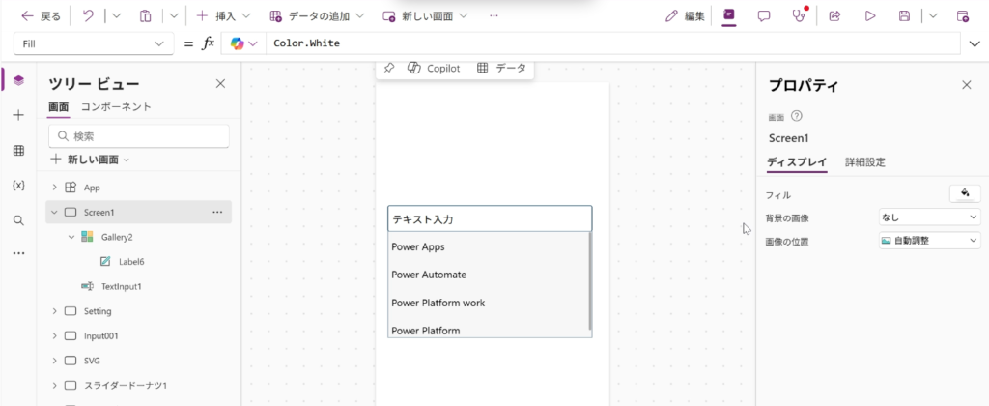
Task: Collapse the Gallery2 tree node
Action: (71, 237)
